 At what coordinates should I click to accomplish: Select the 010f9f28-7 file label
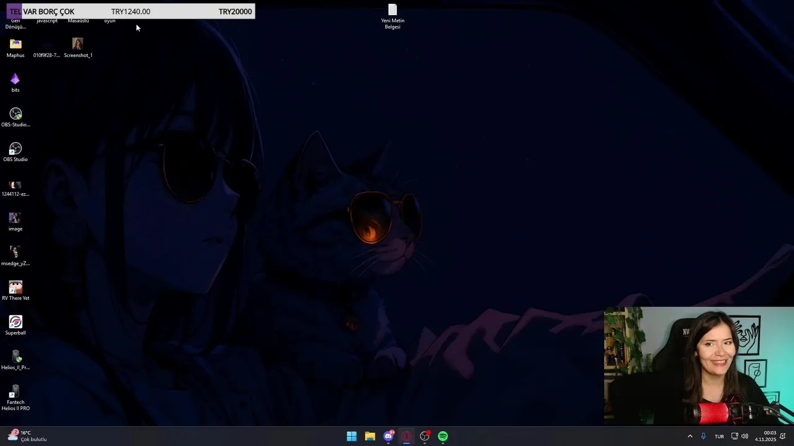[47, 55]
